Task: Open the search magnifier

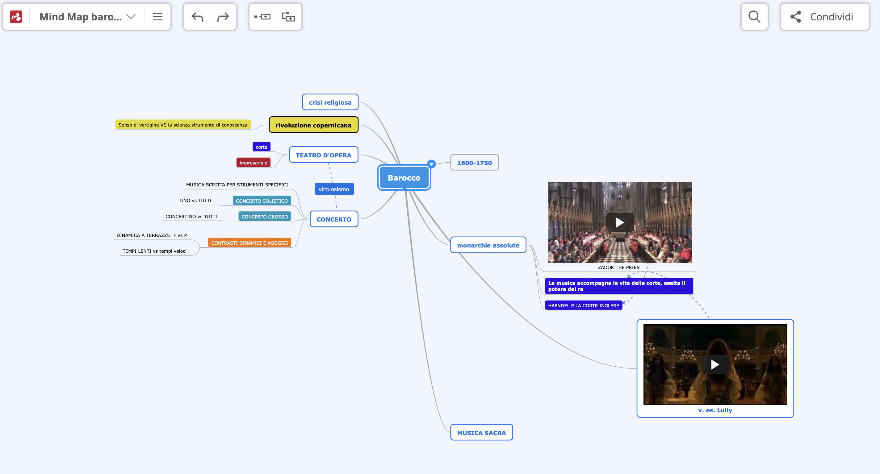Action: [754, 17]
